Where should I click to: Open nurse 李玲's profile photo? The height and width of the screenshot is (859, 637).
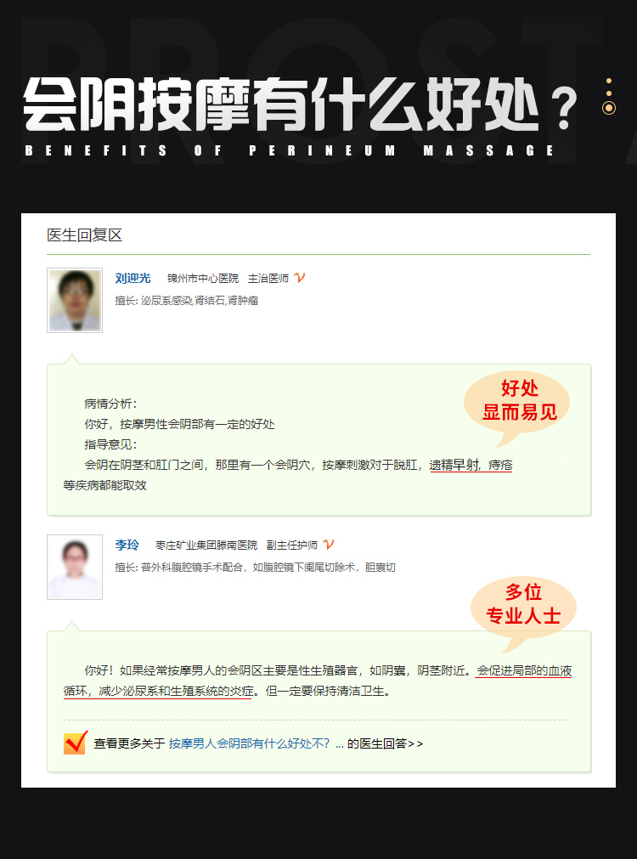tap(75, 567)
